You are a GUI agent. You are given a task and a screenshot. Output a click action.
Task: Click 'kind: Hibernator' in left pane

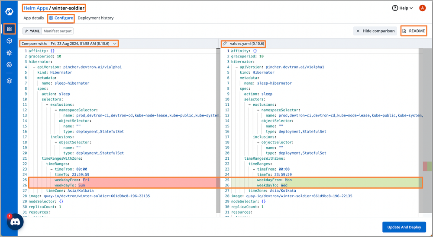coord(55,73)
